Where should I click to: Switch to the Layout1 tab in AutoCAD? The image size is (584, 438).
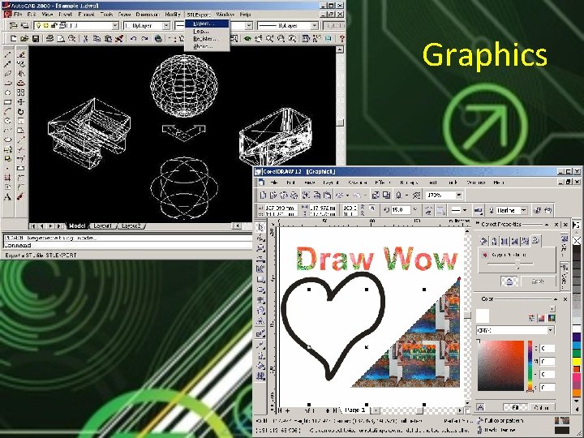pos(102,225)
